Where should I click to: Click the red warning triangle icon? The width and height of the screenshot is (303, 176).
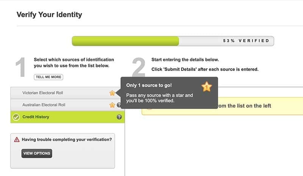[x=17, y=139]
